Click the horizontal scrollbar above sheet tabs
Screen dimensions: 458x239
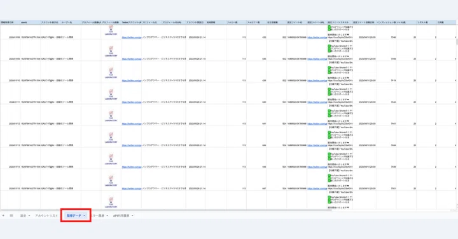point(166,210)
